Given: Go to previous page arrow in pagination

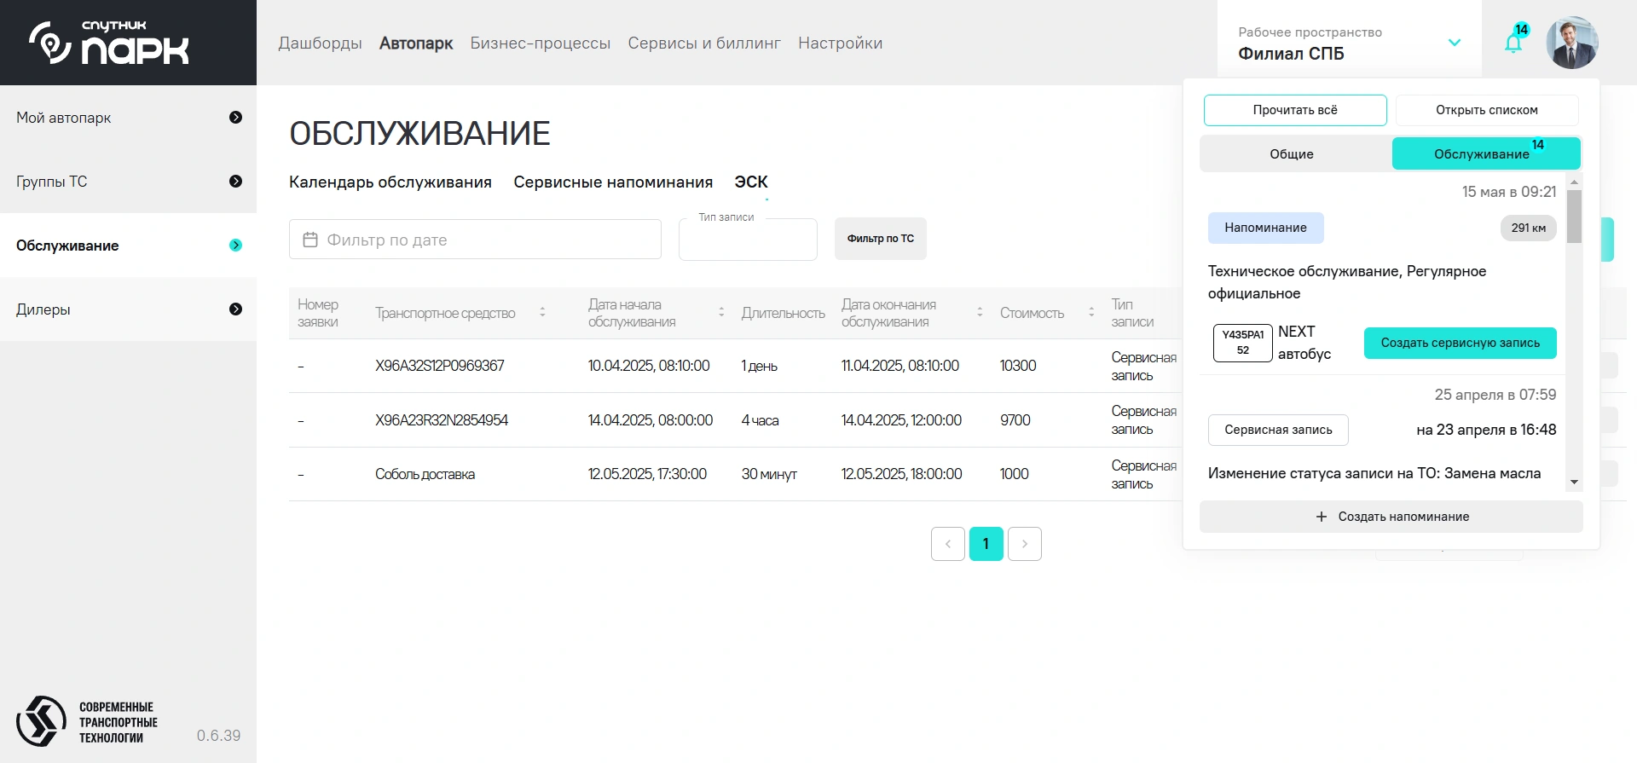Looking at the screenshot, I should tap(947, 544).
